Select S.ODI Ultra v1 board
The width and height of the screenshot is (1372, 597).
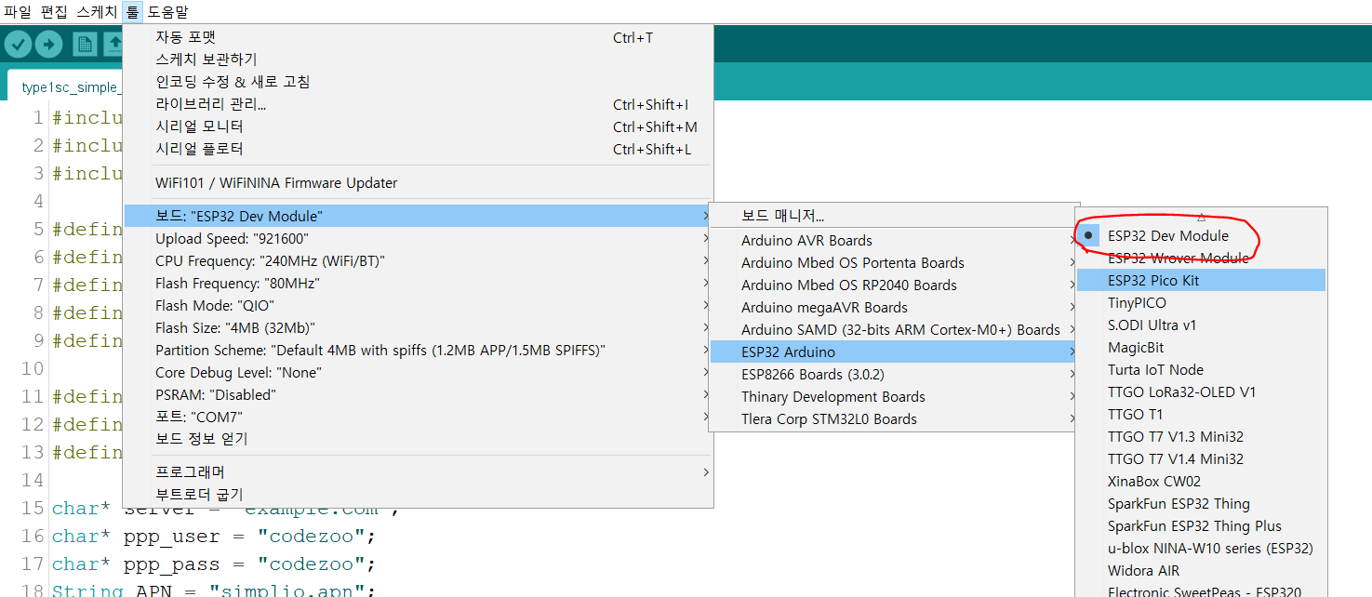coord(1201,325)
